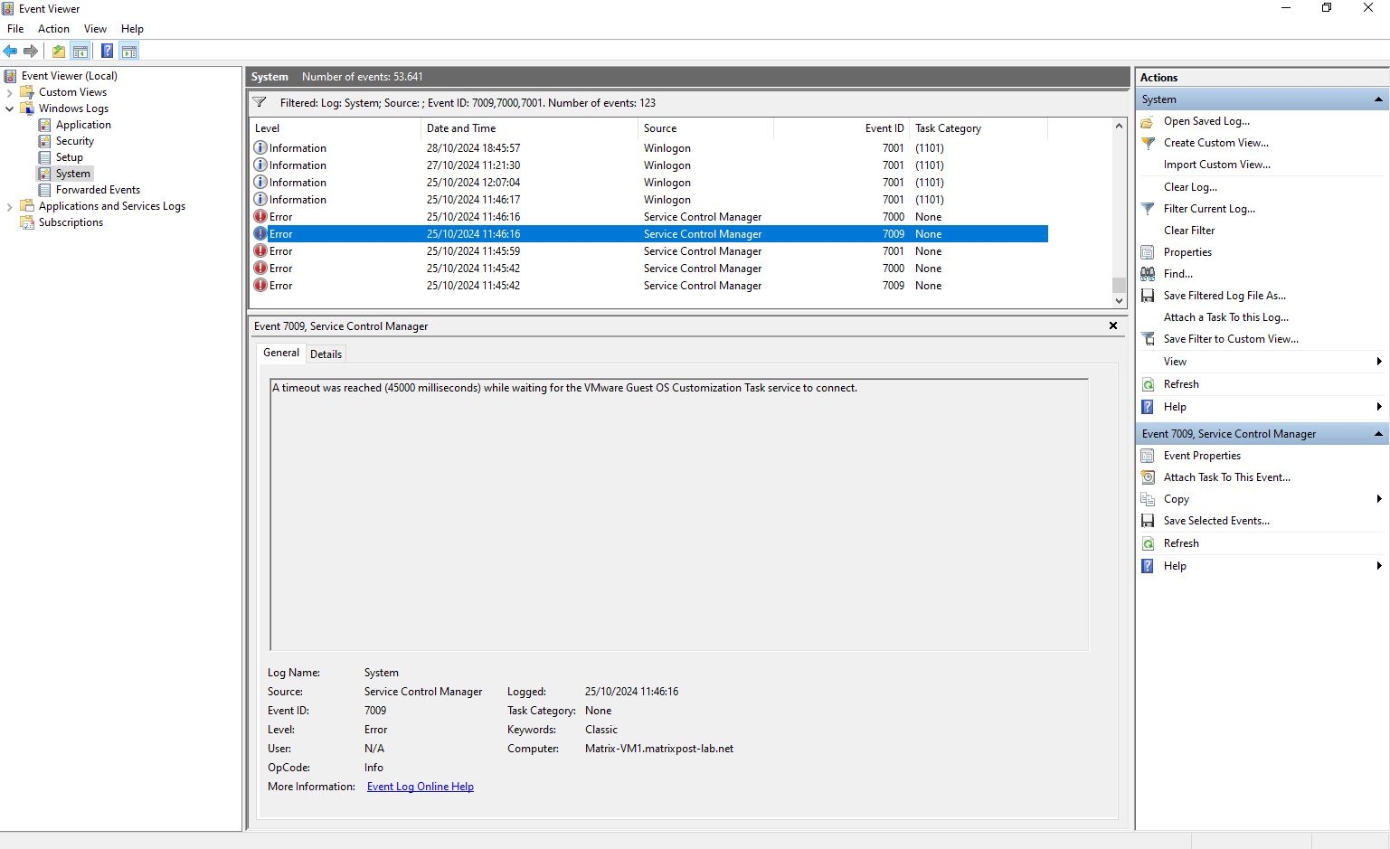Screen dimensions: 1390x849
Task: Select the Winlogon event at 25/10/2024 11:46:17
Action: pos(649,200)
